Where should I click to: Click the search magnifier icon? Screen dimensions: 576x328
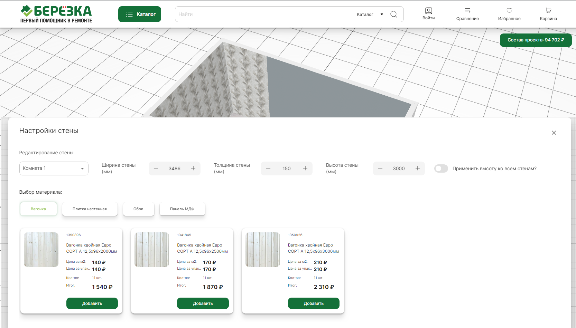coord(393,14)
